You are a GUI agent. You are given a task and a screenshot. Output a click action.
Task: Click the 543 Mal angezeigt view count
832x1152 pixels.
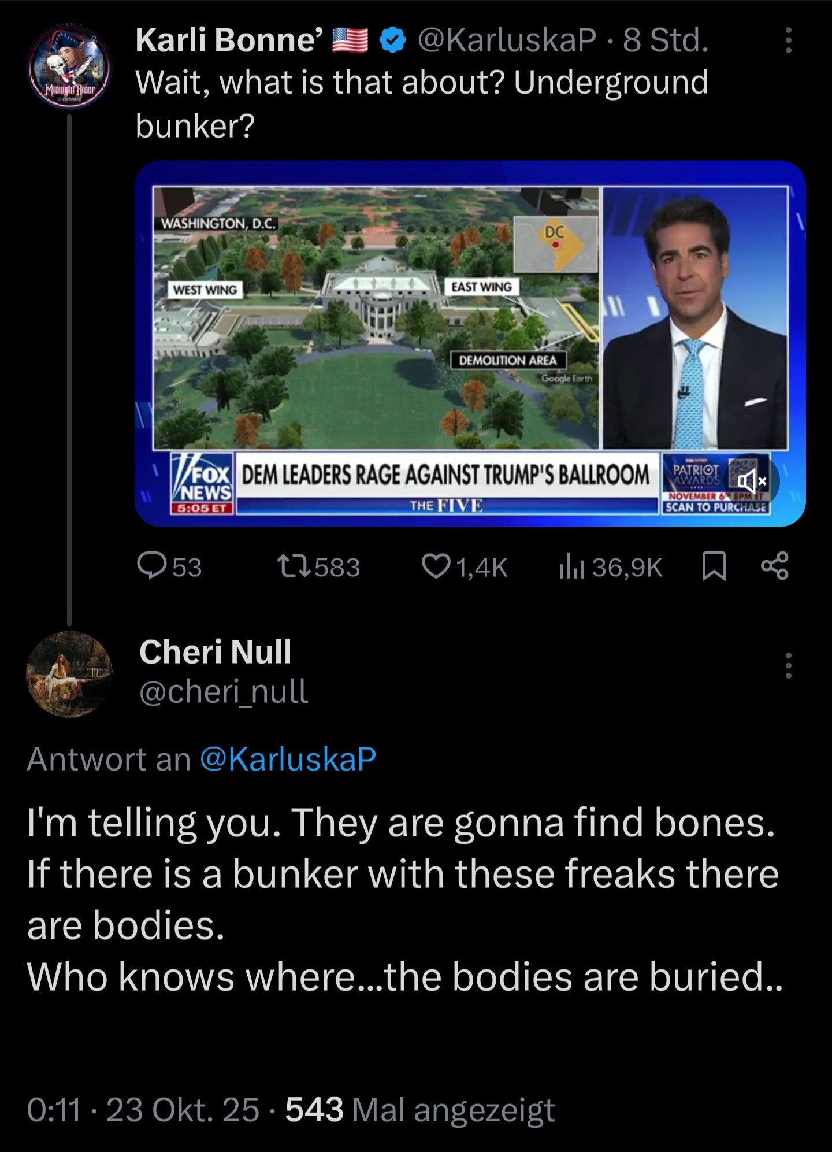tap(419, 1109)
